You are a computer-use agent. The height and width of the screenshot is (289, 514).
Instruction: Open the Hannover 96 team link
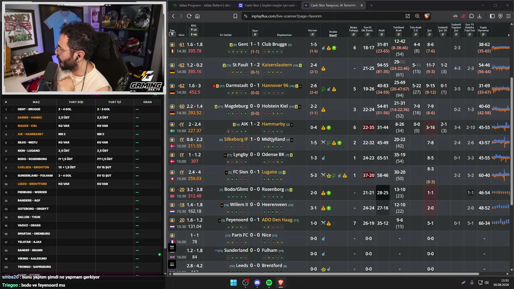[275, 85]
